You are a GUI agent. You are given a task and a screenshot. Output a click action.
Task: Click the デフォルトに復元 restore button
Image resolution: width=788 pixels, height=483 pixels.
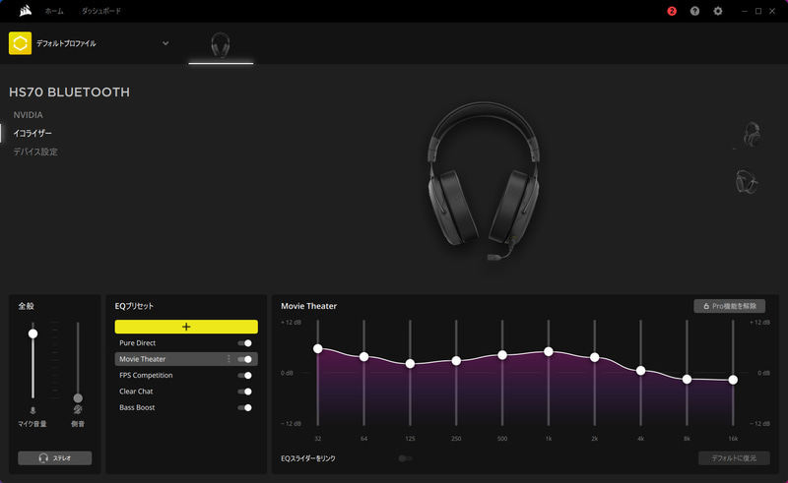[734, 457]
